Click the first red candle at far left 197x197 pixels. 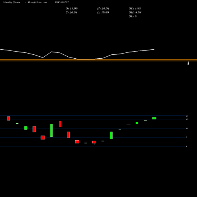(9, 118)
